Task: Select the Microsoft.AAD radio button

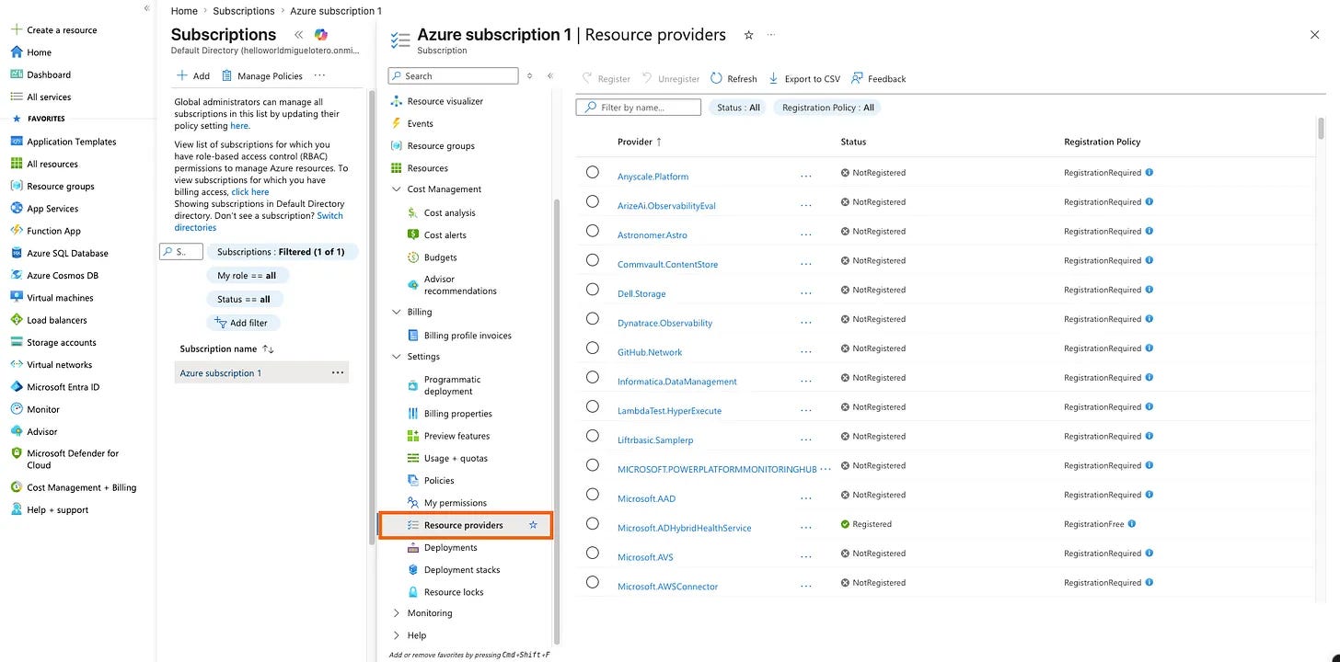Action: 592,495
